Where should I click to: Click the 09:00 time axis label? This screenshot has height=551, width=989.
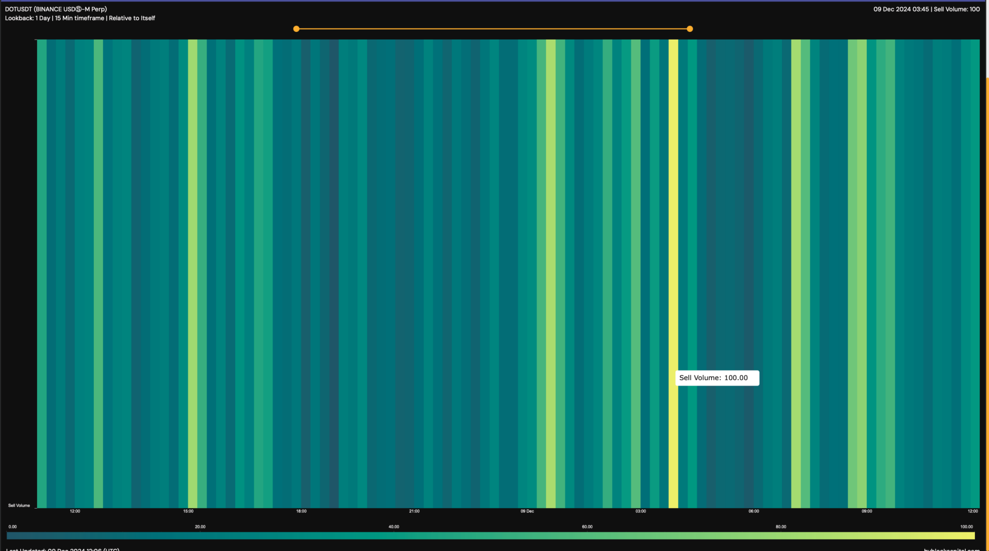pyautogui.click(x=867, y=511)
